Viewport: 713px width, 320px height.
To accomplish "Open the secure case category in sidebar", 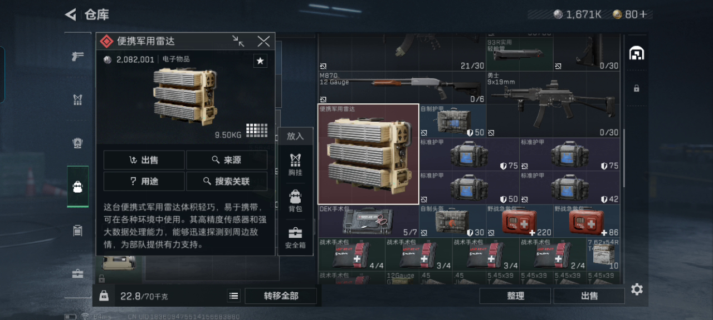I will coord(78,274).
